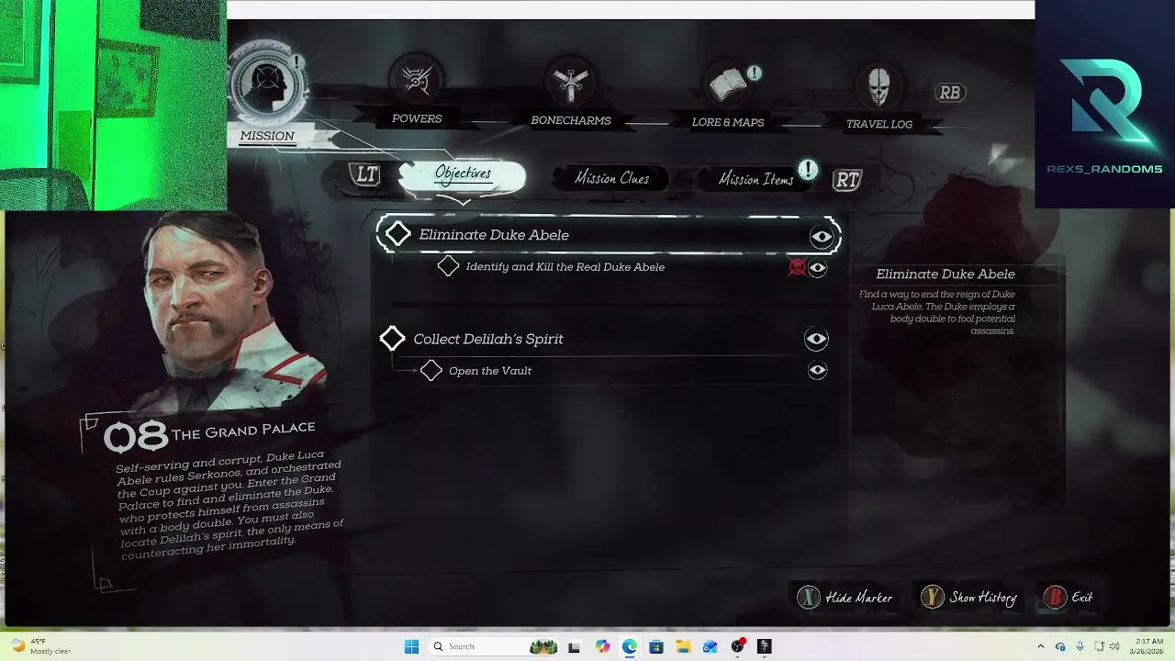Switch to the Mission Items tab
Image resolution: width=1175 pixels, height=661 pixels.
(x=755, y=179)
